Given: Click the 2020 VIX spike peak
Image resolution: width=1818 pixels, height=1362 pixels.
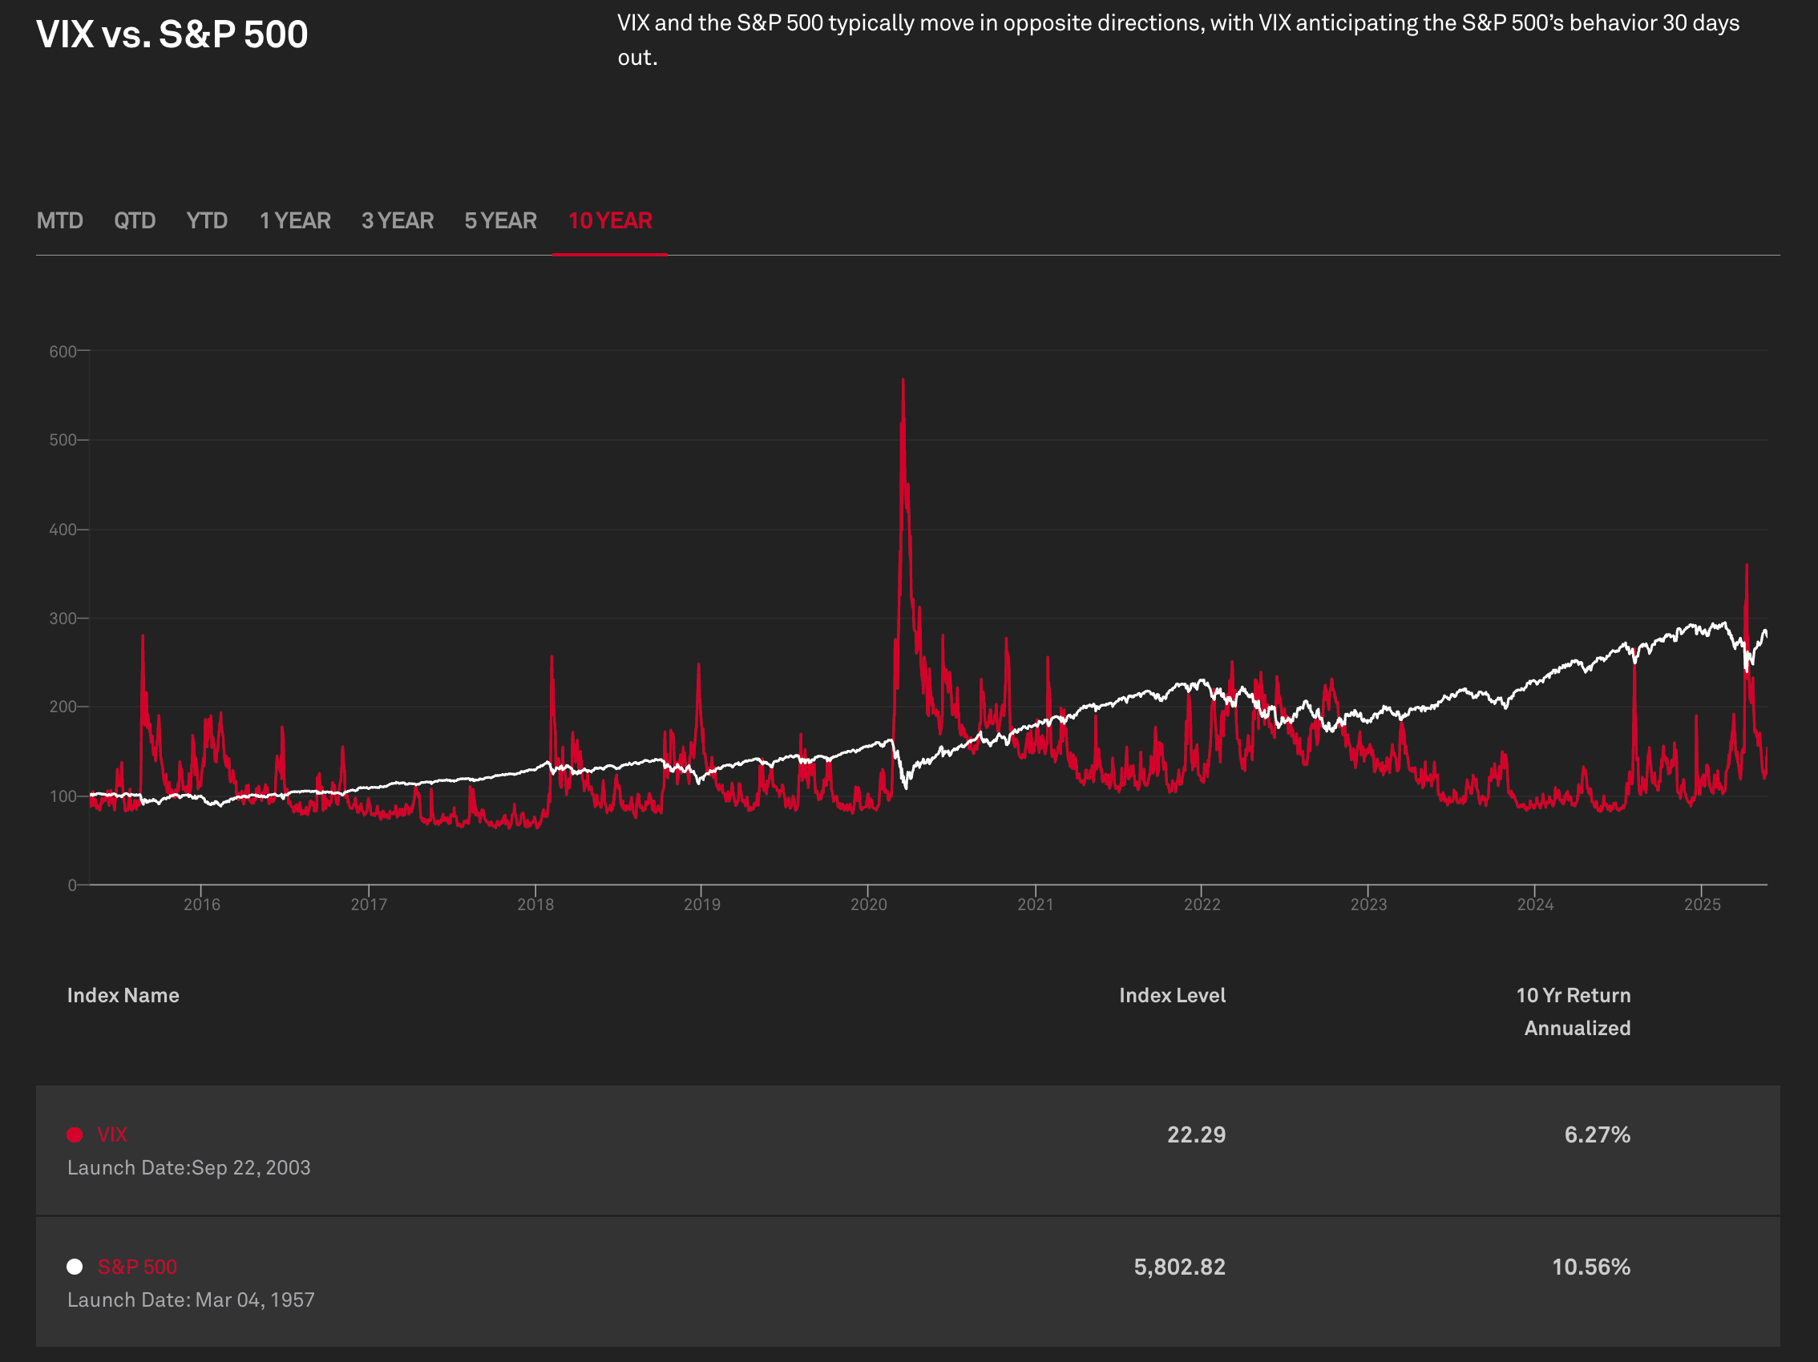Looking at the screenshot, I should click(903, 381).
